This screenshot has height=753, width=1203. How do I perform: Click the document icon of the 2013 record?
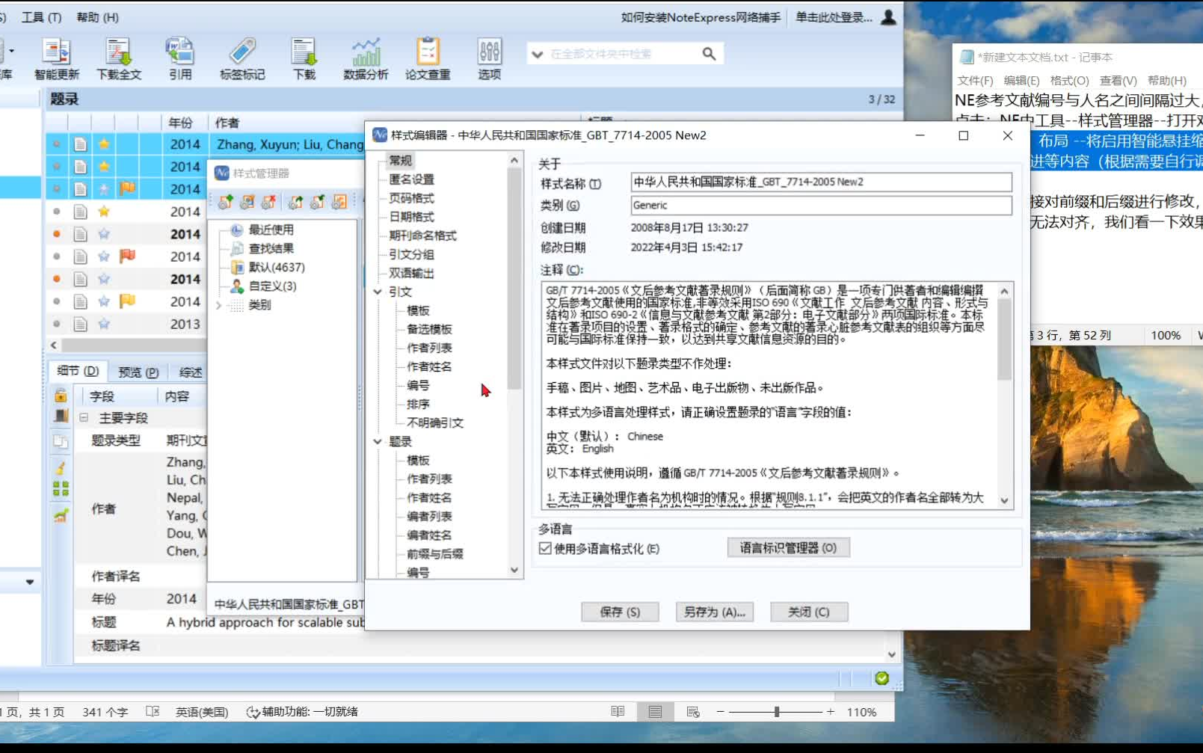(x=80, y=324)
